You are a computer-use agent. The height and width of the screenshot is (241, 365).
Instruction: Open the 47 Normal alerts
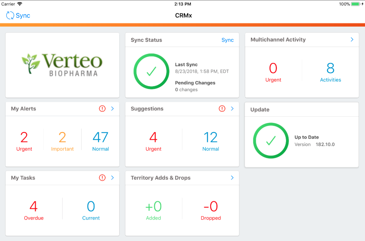(x=100, y=141)
